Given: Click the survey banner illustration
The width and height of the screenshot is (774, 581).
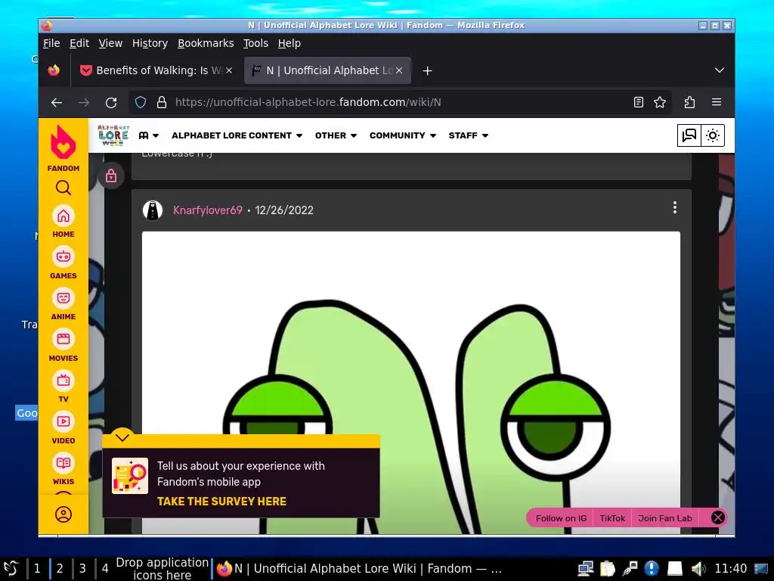Looking at the screenshot, I should point(130,476).
